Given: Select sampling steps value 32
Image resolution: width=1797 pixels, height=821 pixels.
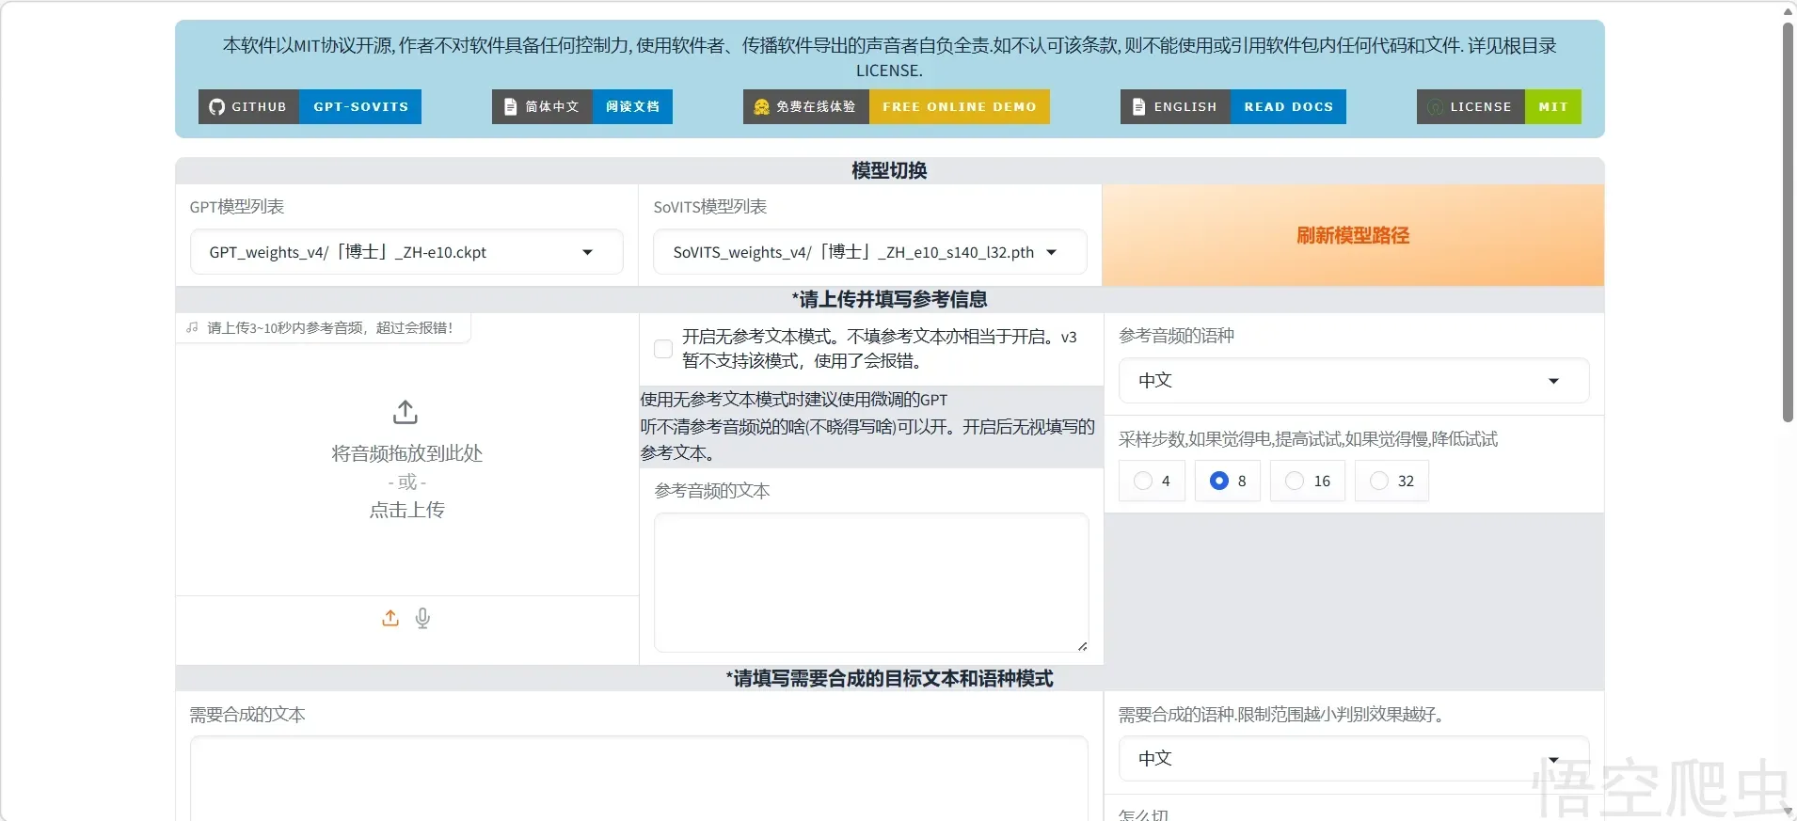Looking at the screenshot, I should [x=1379, y=481].
